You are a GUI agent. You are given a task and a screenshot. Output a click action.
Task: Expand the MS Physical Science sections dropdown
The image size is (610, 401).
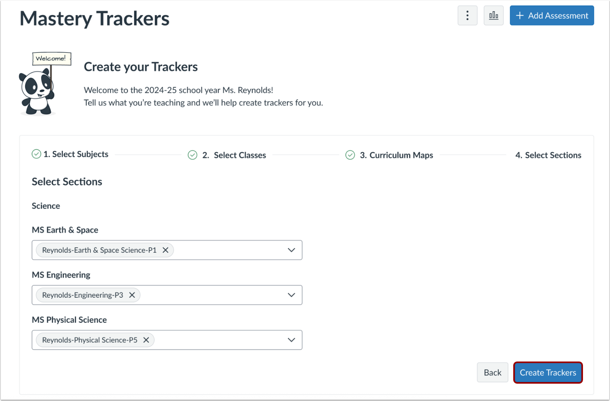(291, 340)
